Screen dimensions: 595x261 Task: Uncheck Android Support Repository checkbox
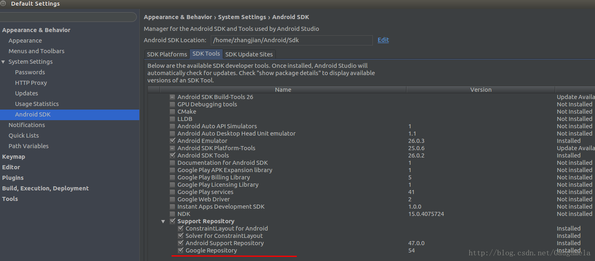tap(181, 243)
